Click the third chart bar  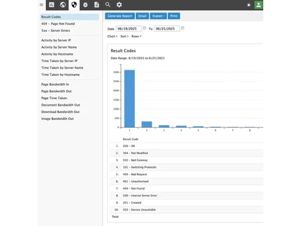coord(164,127)
